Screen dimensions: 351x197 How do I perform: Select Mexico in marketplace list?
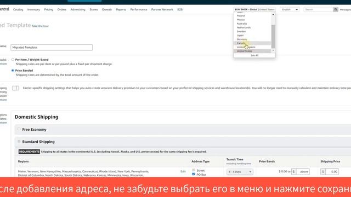click(241, 20)
